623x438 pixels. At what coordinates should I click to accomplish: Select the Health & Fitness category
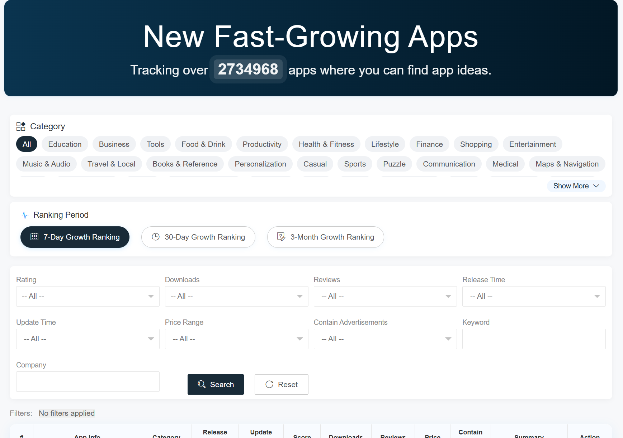[326, 144]
